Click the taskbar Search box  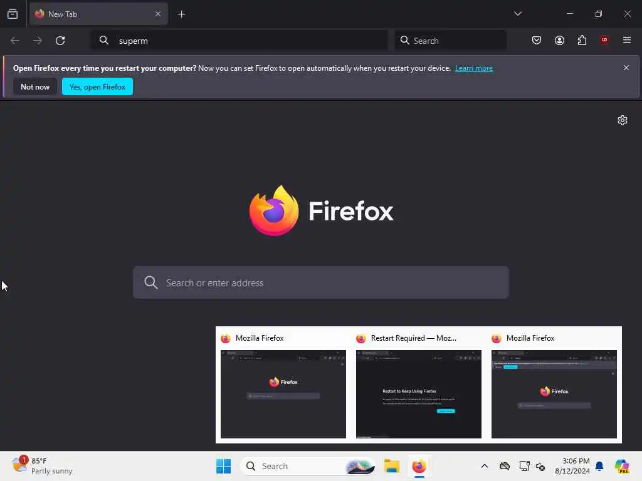click(308, 466)
